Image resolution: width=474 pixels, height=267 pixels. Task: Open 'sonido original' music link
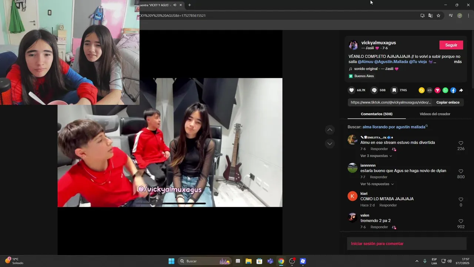click(374, 69)
